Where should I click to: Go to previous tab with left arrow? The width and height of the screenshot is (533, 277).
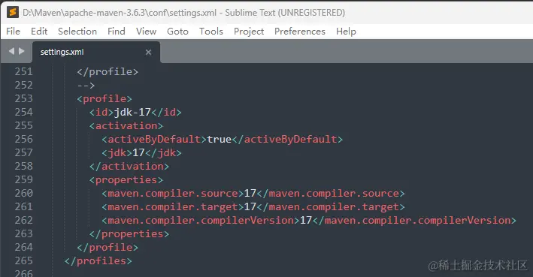point(11,51)
